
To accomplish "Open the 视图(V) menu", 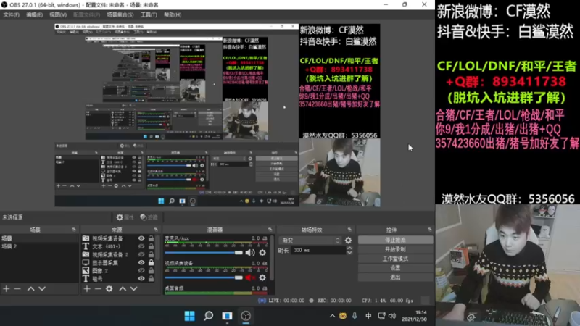I will pyautogui.click(x=58, y=14).
